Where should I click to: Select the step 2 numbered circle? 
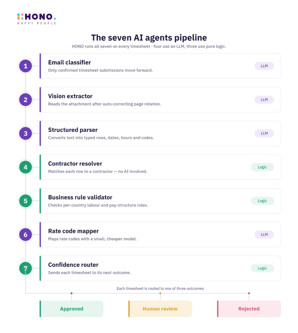coord(25,100)
